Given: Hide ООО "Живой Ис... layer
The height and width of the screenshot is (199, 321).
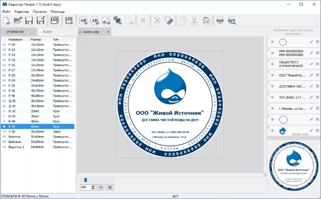Looking at the screenshot, I should tap(272, 75).
